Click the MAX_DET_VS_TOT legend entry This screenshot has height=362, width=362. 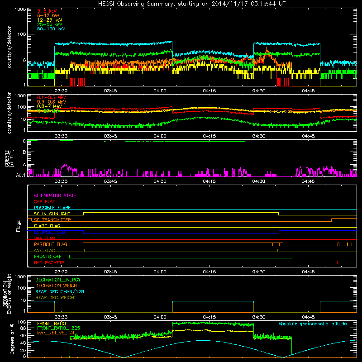coord(56,333)
